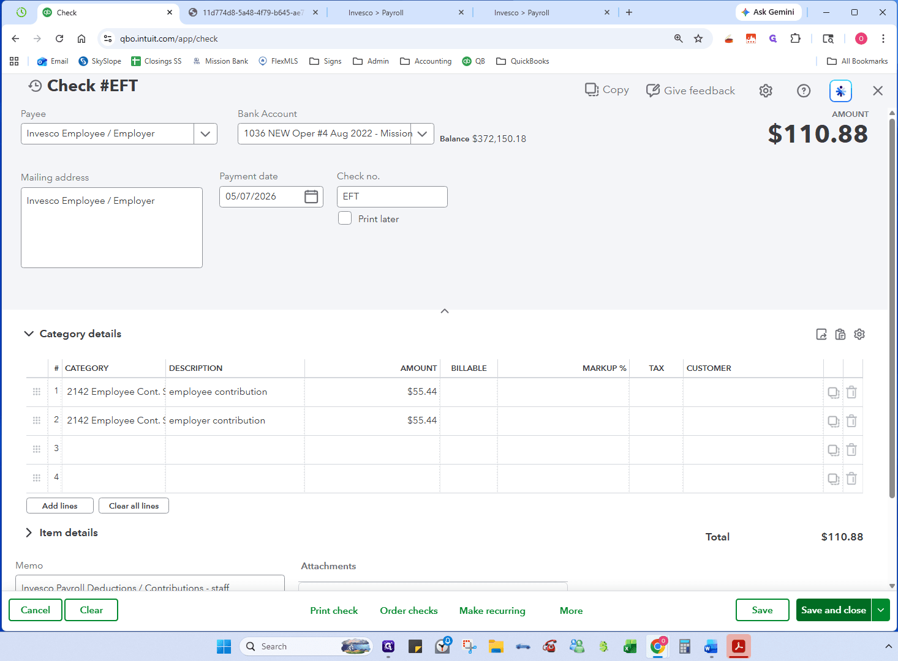Delete line 1 employee contribution row

(x=851, y=392)
